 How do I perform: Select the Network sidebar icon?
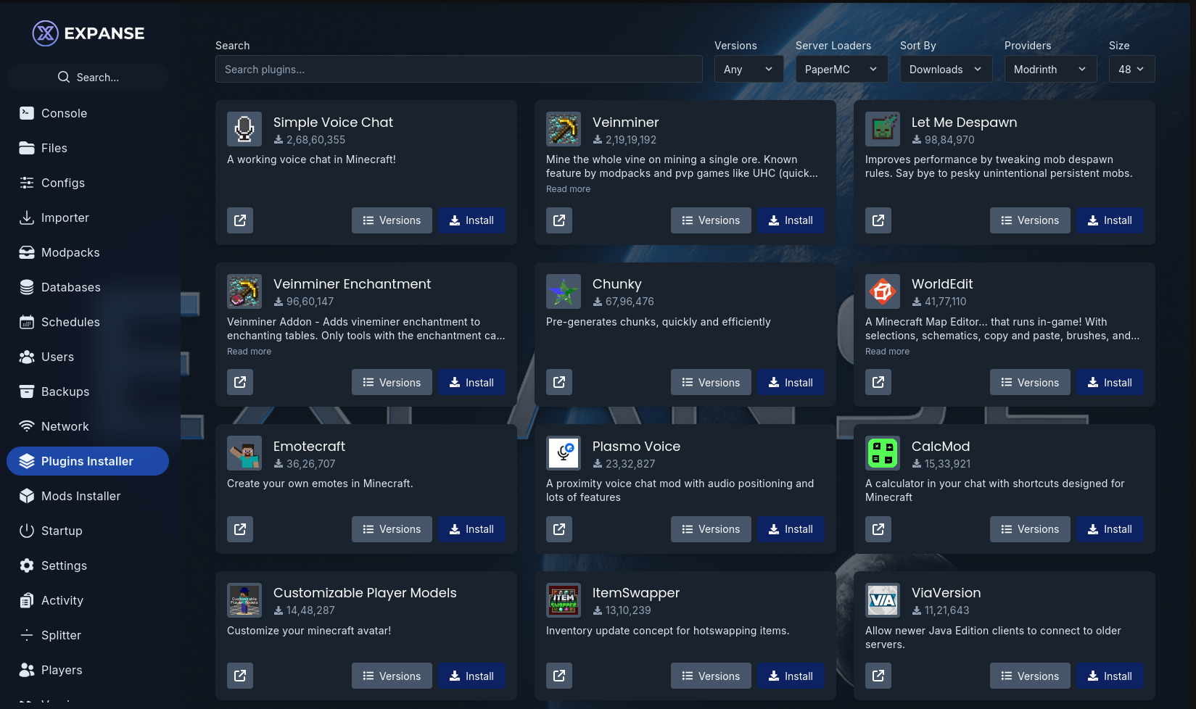[x=26, y=426]
